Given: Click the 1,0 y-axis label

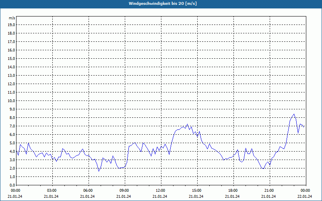Looking at the screenshot, I should (x=12, y=176).
